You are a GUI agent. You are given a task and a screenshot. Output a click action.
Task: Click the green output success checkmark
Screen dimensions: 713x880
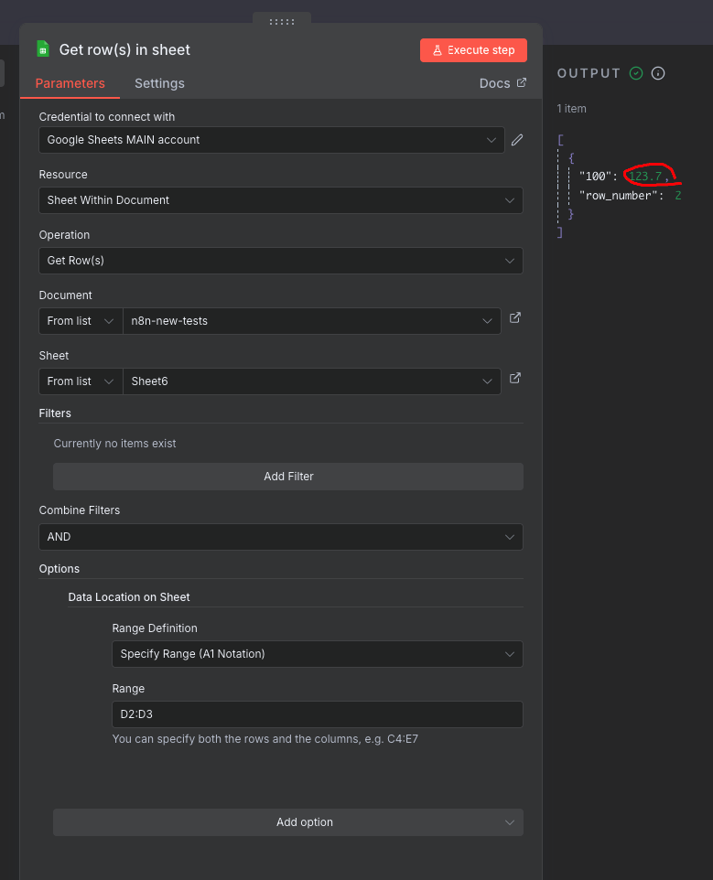636,73
